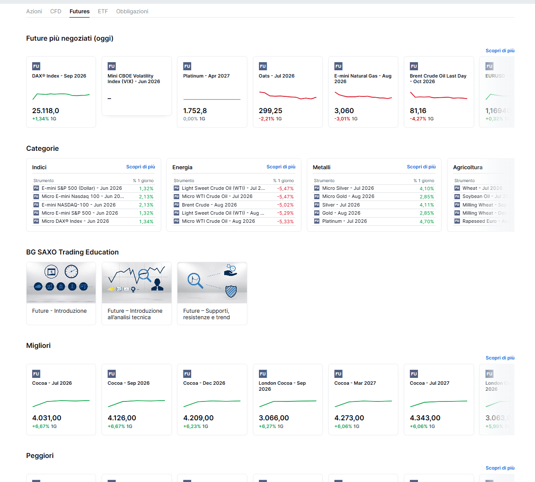The height and width of the screenshot is (482, 535).
Task: Click FU badge on Oats Jul 2026 card
Action: pyautogui.click(x=263, y=66)
